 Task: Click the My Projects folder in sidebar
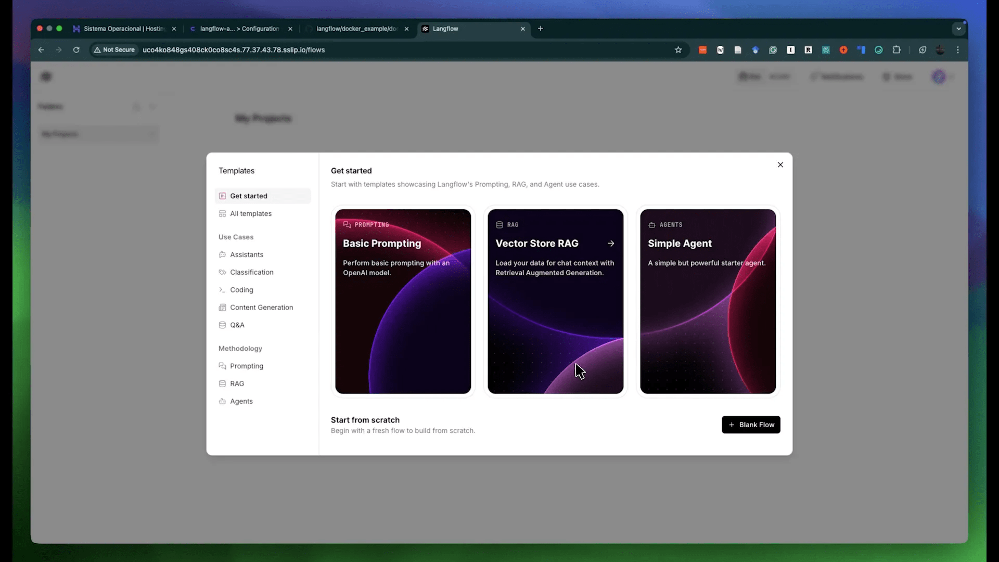coord(99,134)
